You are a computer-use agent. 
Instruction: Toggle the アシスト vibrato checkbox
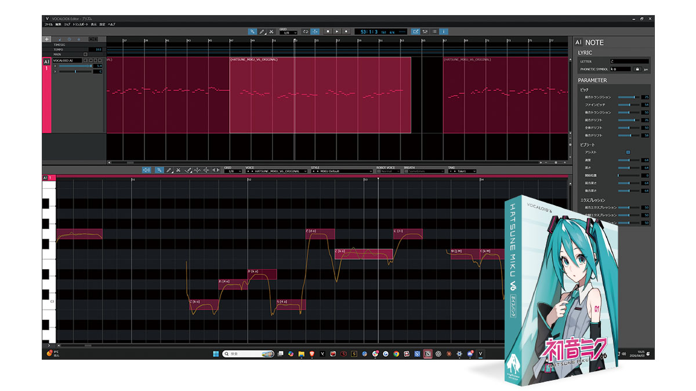tap(628, 152)
